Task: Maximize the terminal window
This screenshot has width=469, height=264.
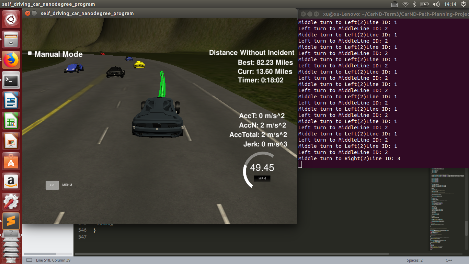Action: coord(316,14)
